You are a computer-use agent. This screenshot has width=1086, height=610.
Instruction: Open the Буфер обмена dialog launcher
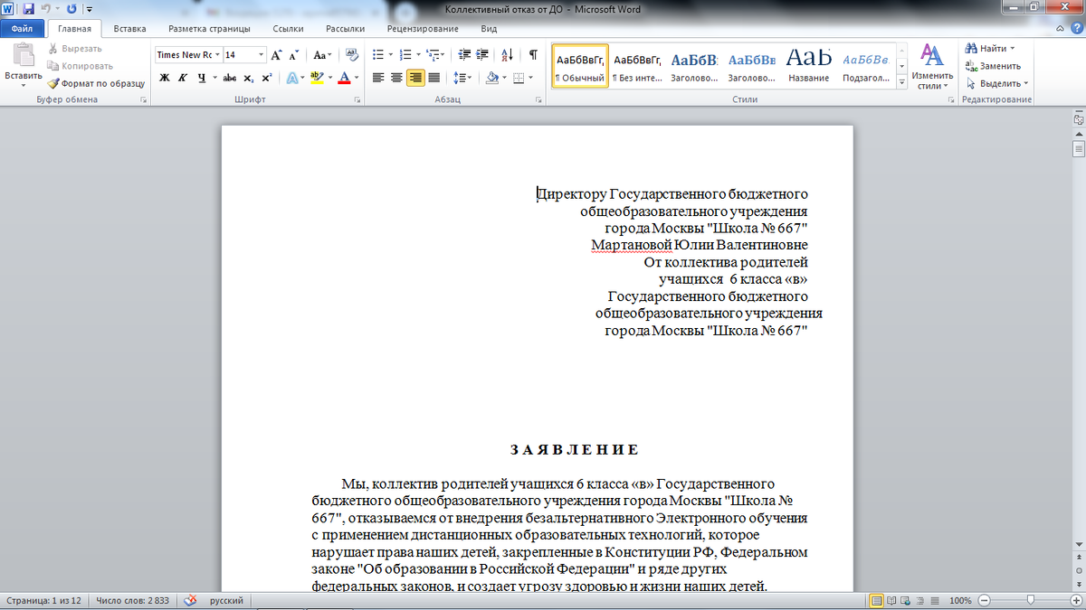click(x=143, y=100)
